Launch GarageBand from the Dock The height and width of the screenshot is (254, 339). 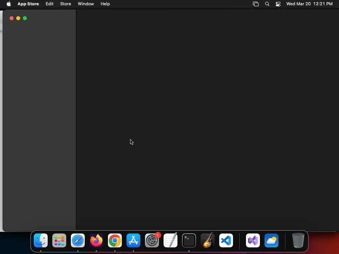(x=208, y=240)
